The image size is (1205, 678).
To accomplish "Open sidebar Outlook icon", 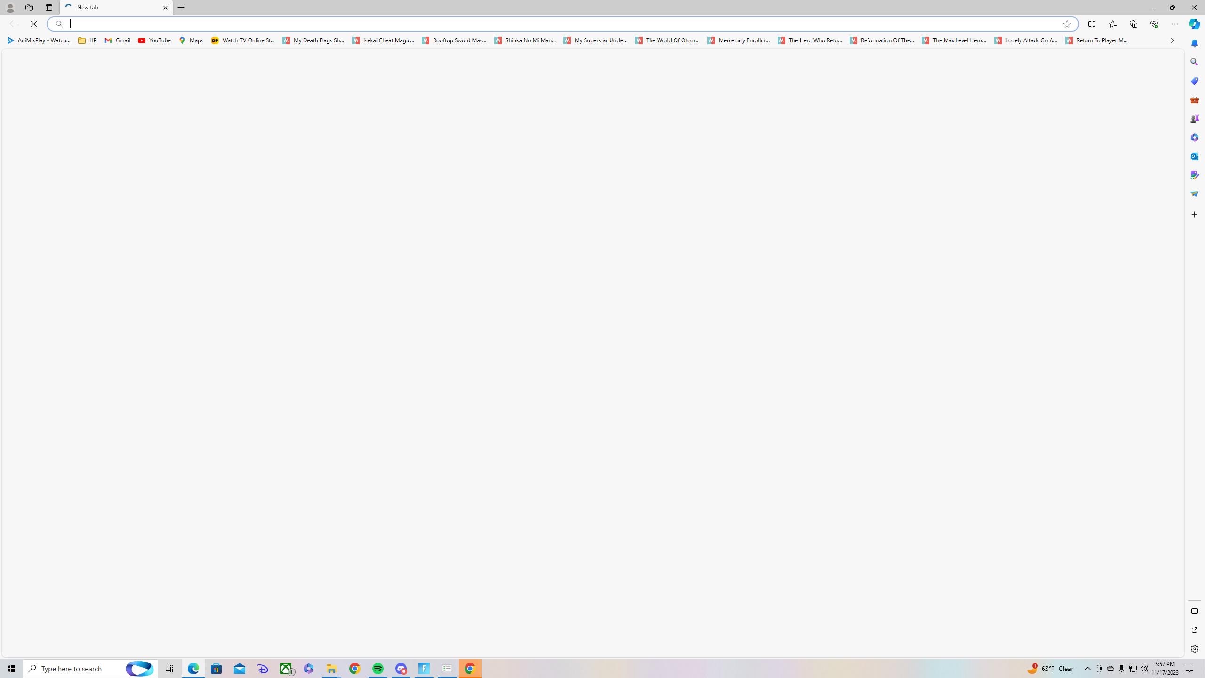I will 1194,156.
